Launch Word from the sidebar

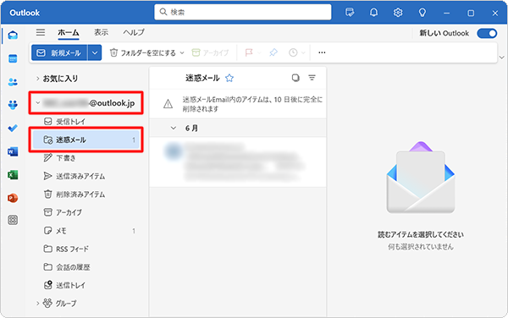pos(13,151)
